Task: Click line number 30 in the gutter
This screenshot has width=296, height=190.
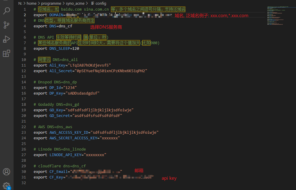Action: coord(24,172)
